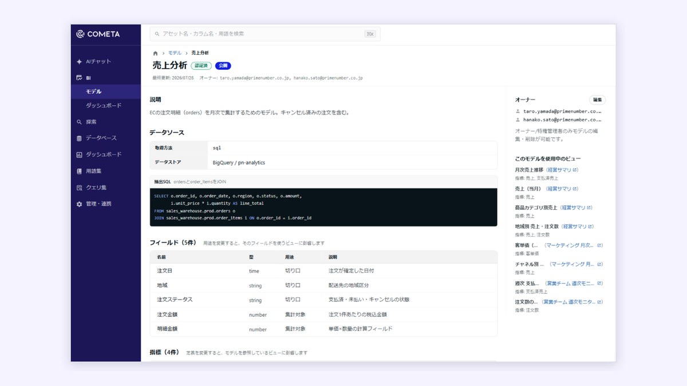Click external-link icon on 月次売上推移 row
687x386 pixels.
click(x=575, y=170)
